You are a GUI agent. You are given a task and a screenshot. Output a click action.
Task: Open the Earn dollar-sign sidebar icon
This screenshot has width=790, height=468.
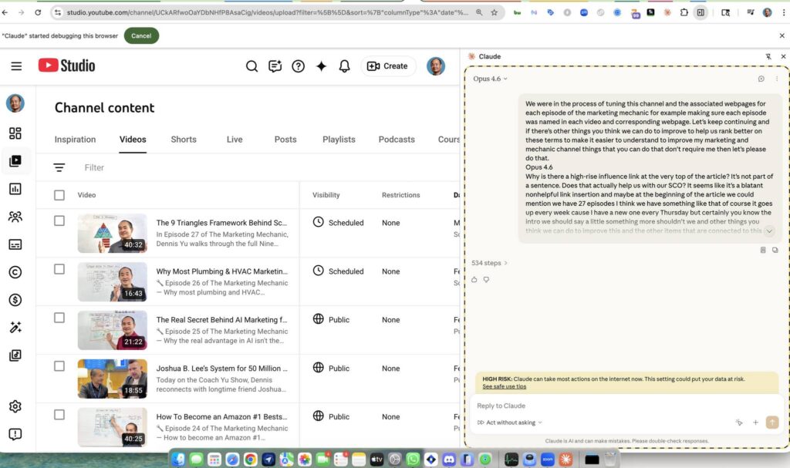tap(15, 300)
